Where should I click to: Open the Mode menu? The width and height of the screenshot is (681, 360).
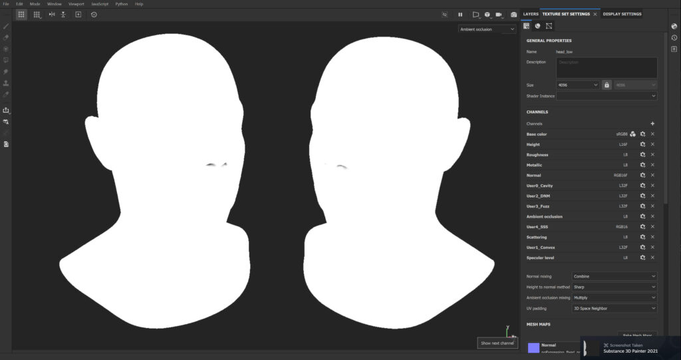(35, 4)
